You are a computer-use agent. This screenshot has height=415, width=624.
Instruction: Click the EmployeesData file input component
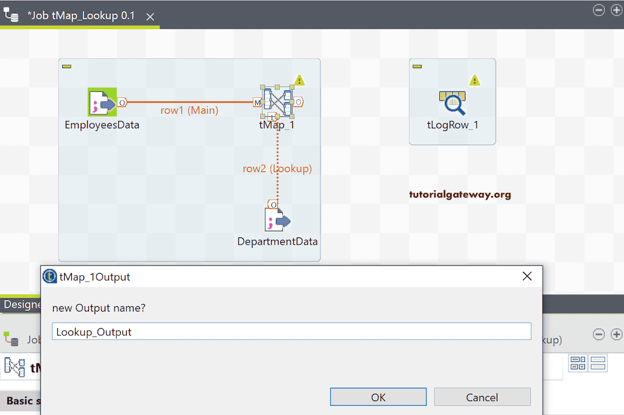click(x=102, y=102)
